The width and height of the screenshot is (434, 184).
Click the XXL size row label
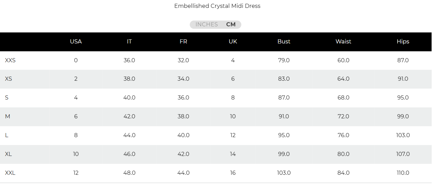10,173
